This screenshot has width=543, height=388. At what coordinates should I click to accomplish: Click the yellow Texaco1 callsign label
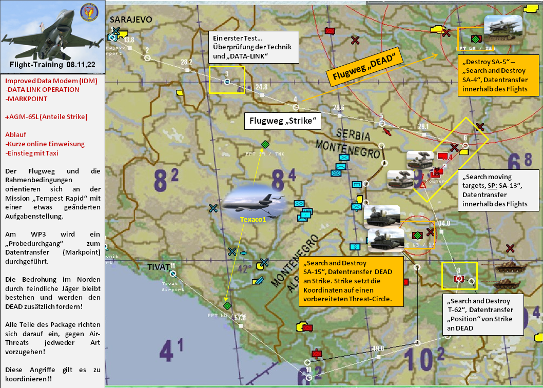pos(253,219)
